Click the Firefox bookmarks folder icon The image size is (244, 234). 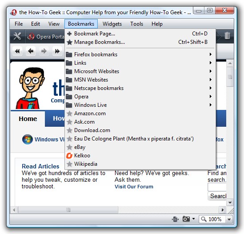pyautogui.click(x=69, y=55)
